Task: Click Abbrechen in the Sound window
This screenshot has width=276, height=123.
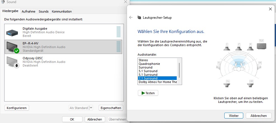Action: point(95,119)
